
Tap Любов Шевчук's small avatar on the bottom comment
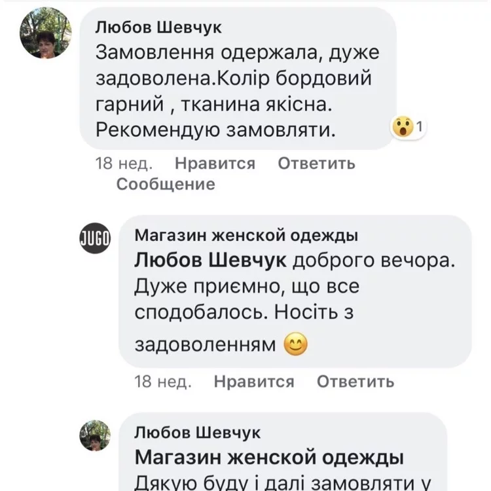click(95, 436)
